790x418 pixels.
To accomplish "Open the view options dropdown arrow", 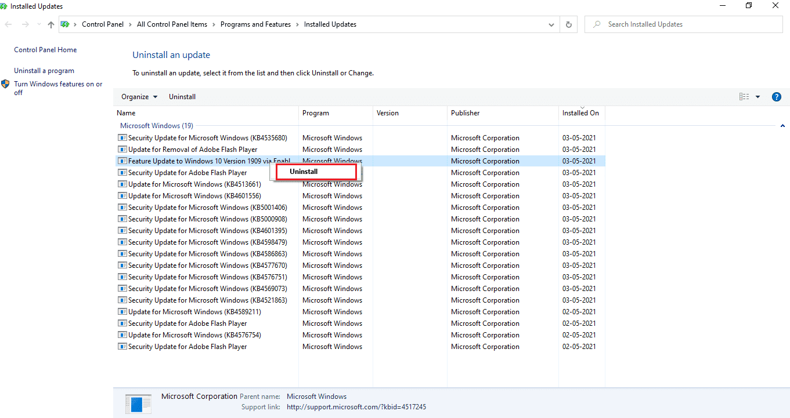I will pos(757,96).
